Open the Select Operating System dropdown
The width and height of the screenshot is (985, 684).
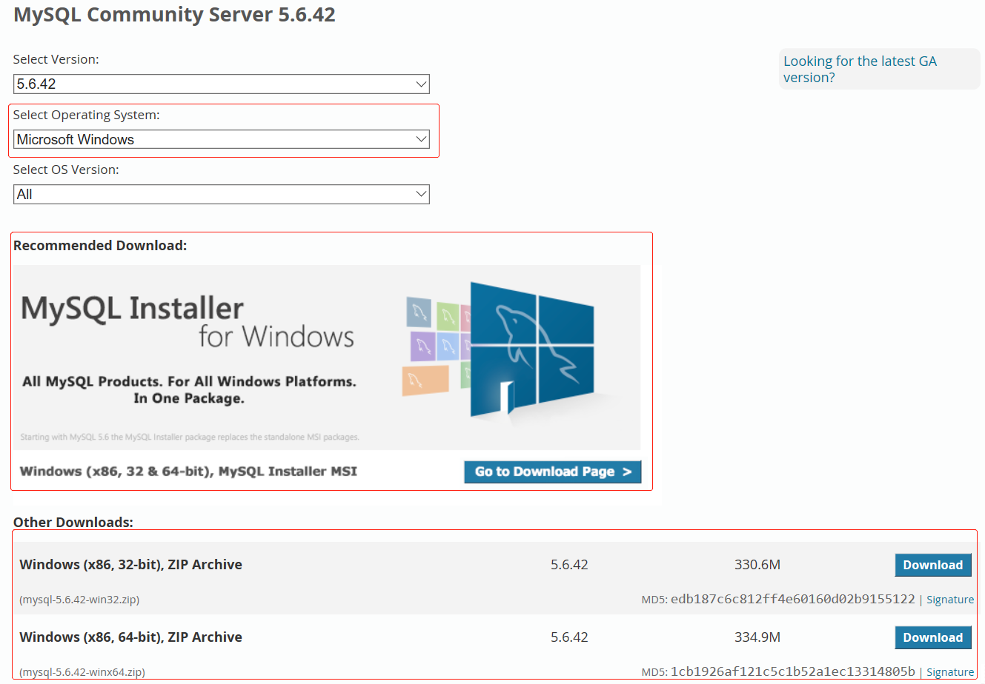click(221, 138)
